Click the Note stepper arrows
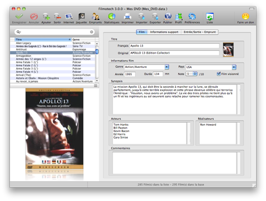The image size is (266, 201). [195, 74]
